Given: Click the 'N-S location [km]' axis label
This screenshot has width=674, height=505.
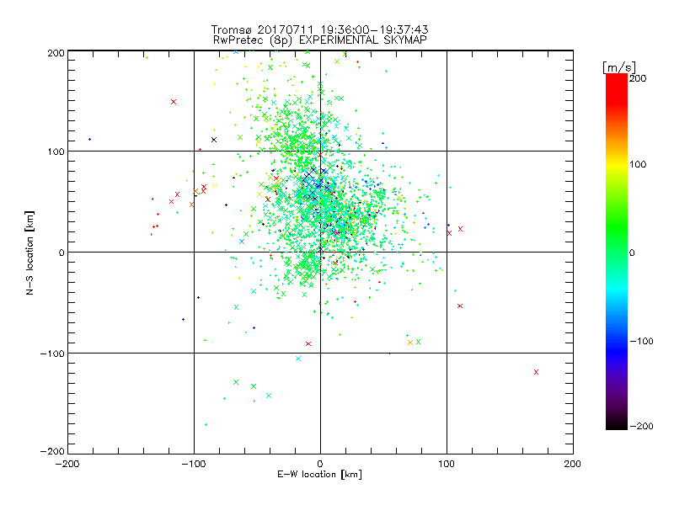Looking at the screenshot, I should (x=29, y=252).
